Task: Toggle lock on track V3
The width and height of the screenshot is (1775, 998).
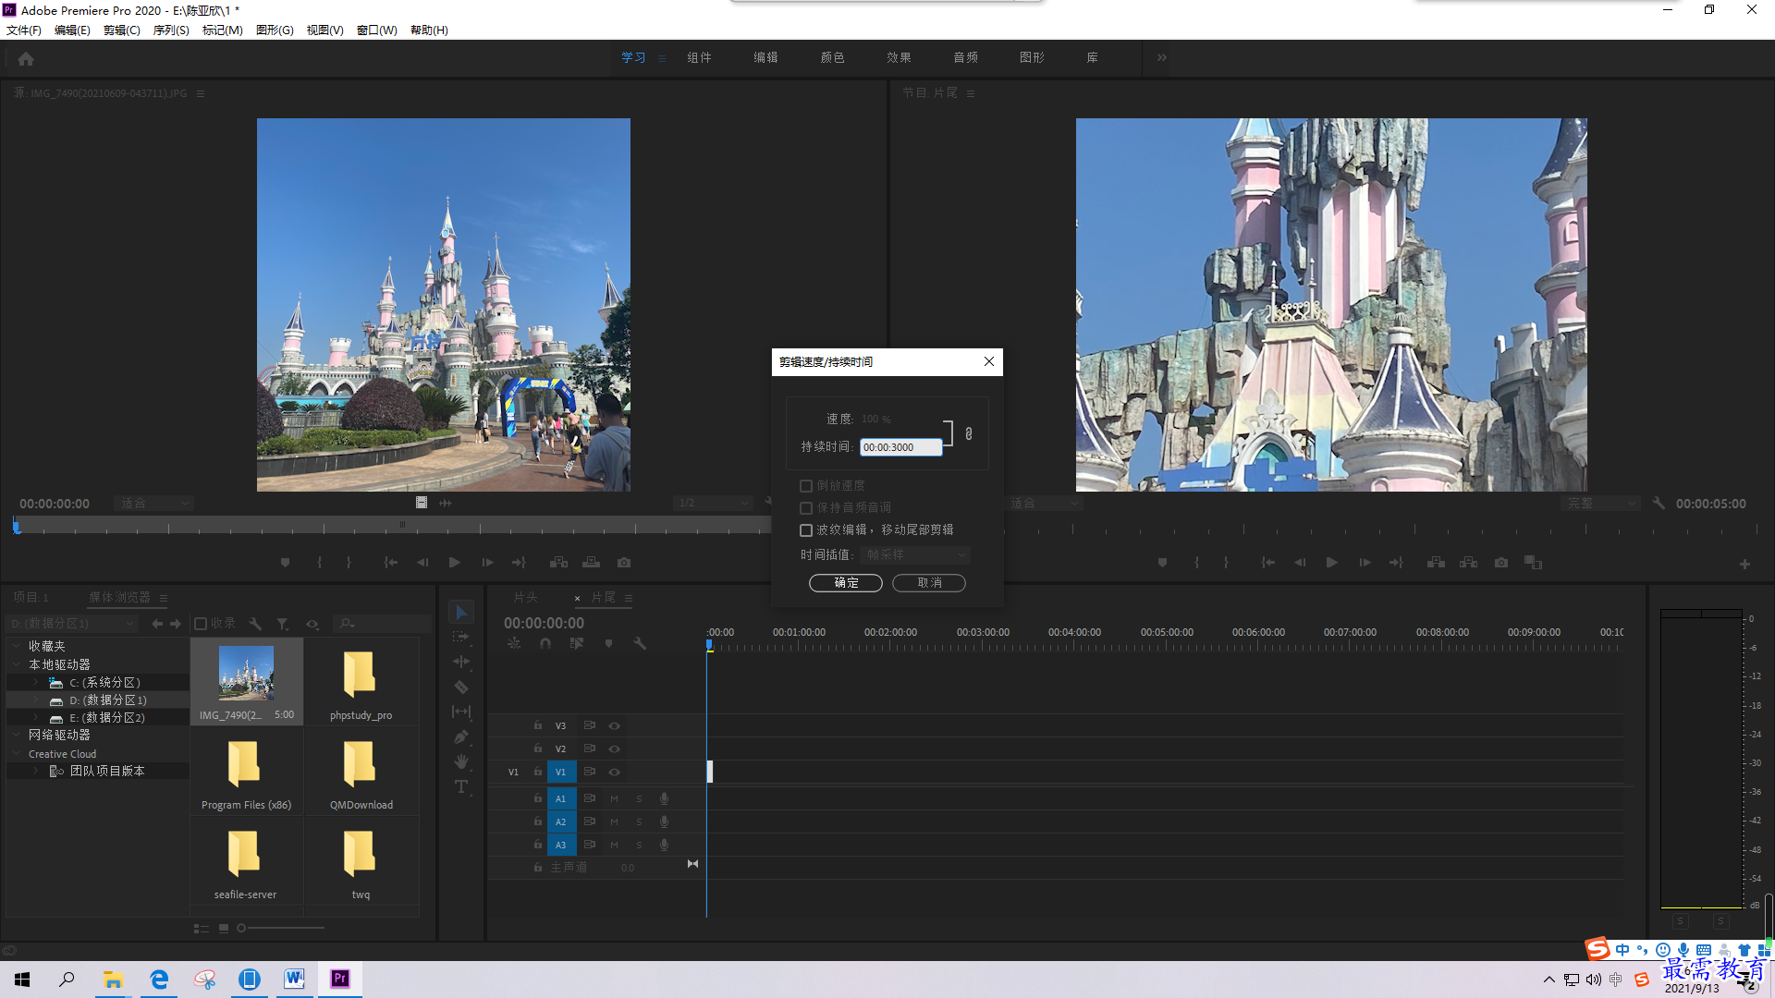Action: pyautogui.click(x=537, y=725)
